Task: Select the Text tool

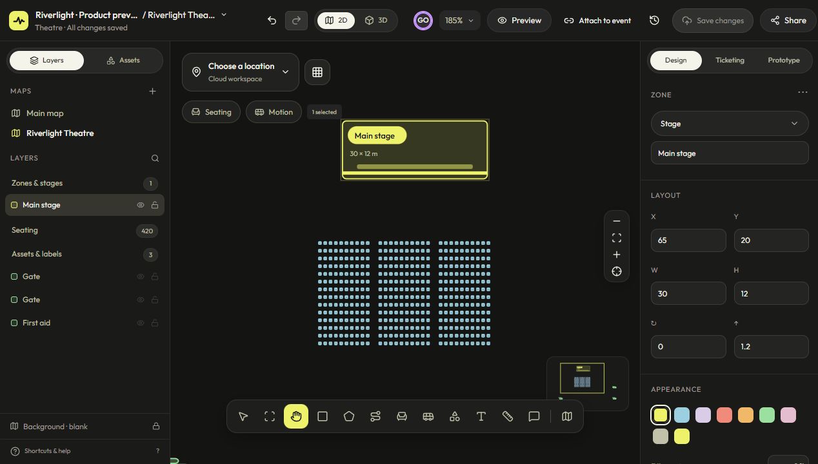Action: pos(481,416)
